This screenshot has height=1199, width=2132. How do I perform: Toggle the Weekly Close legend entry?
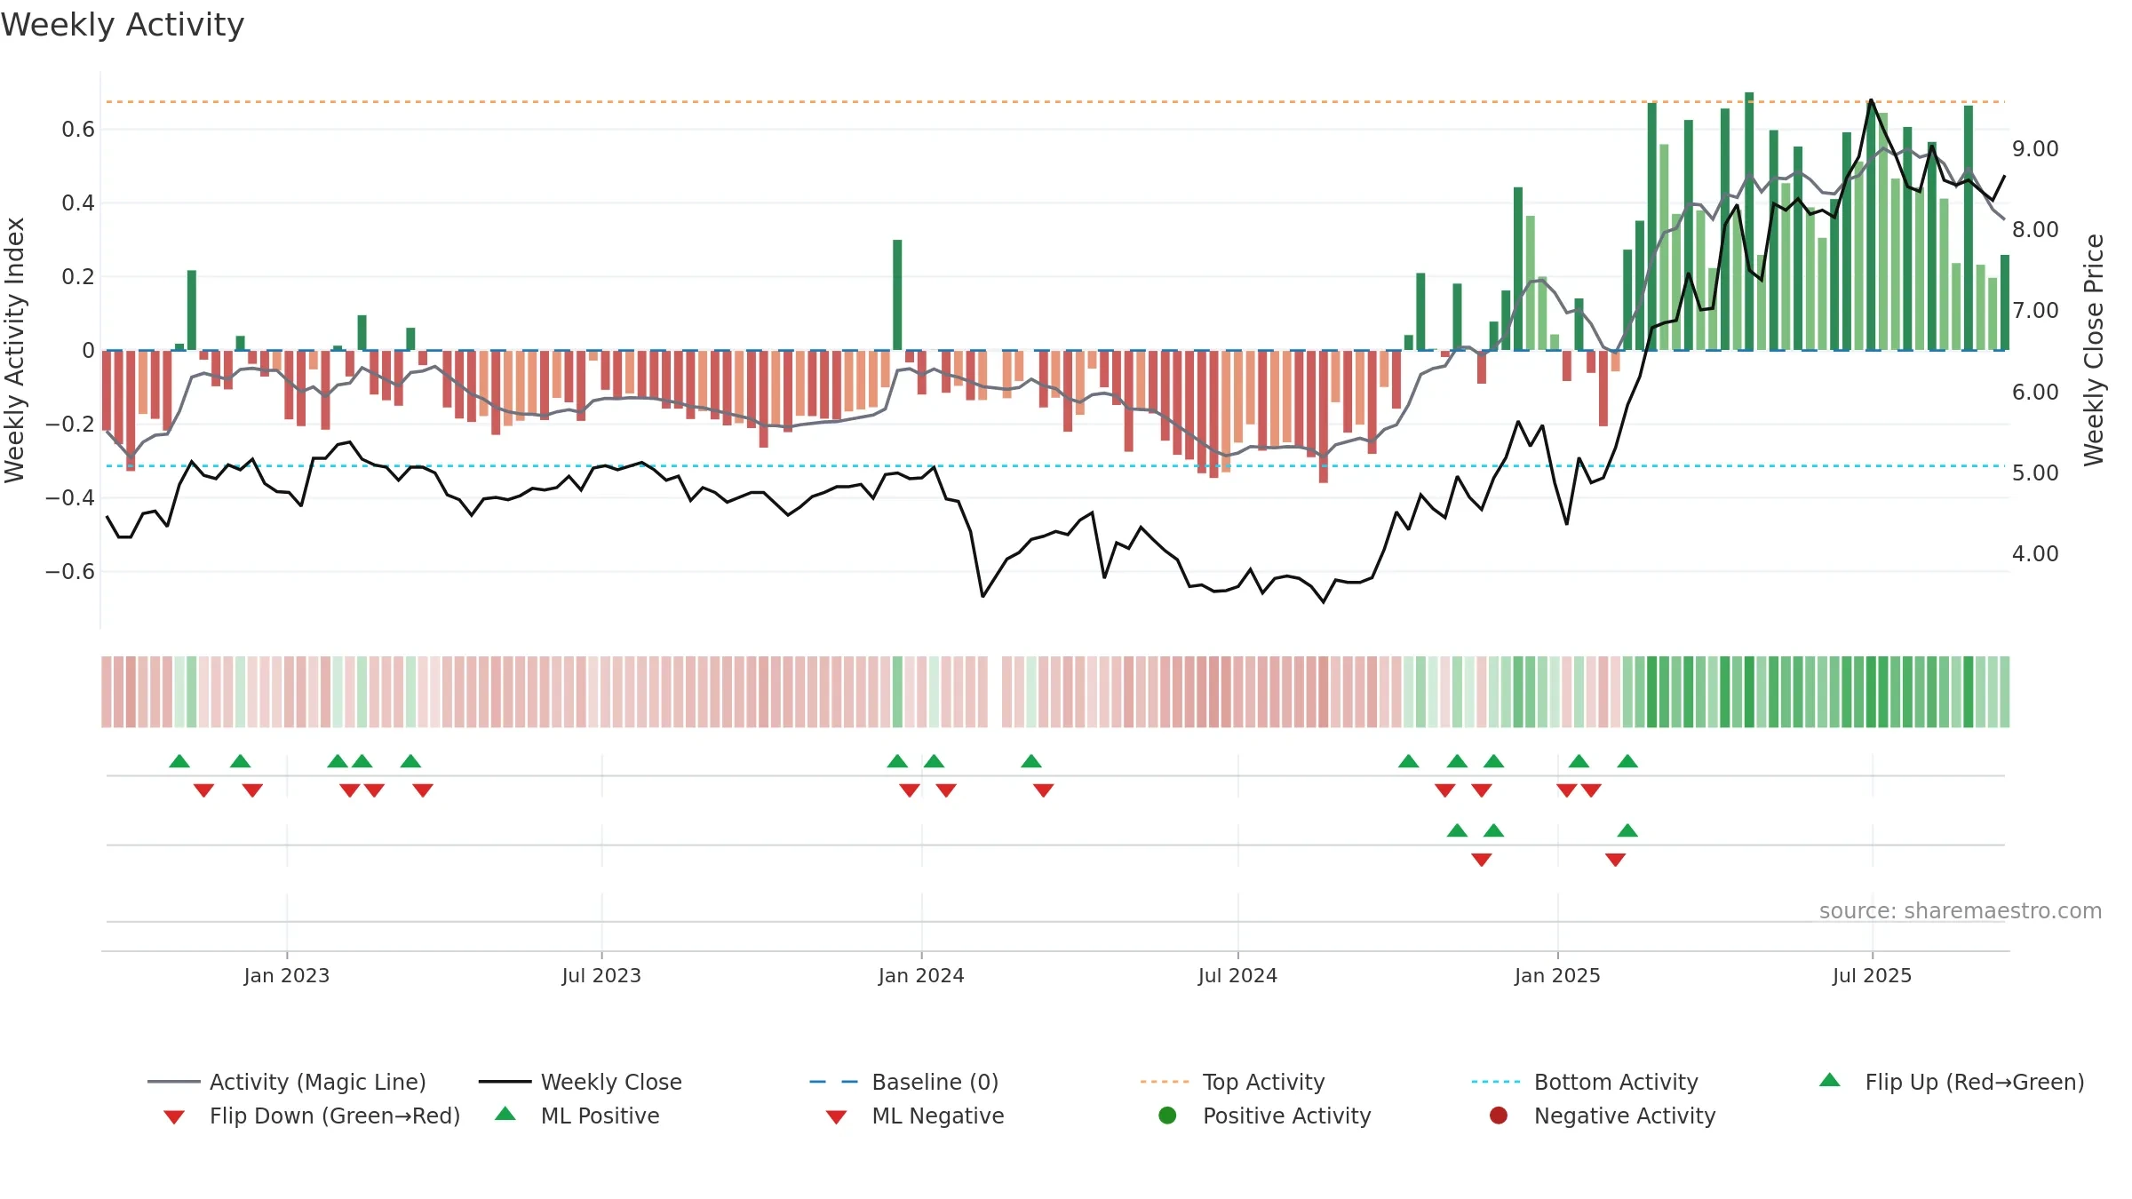[580, 1082]
